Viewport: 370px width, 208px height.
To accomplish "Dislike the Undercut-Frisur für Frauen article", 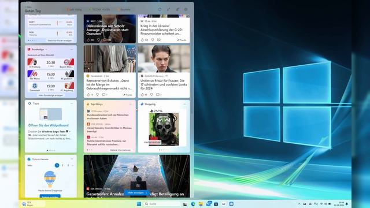I will click(151, 95).
